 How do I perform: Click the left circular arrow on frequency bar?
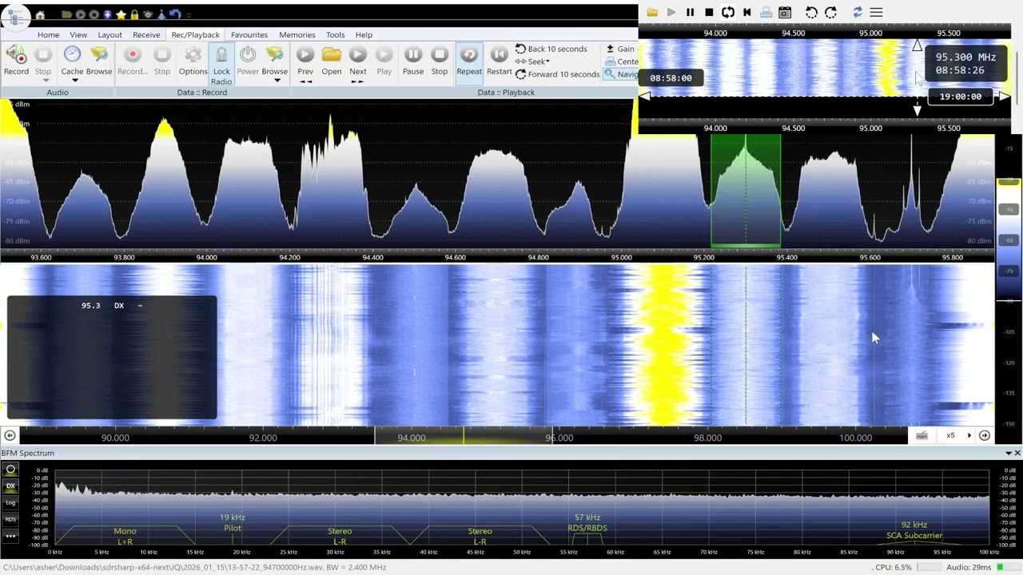(10, 435)
